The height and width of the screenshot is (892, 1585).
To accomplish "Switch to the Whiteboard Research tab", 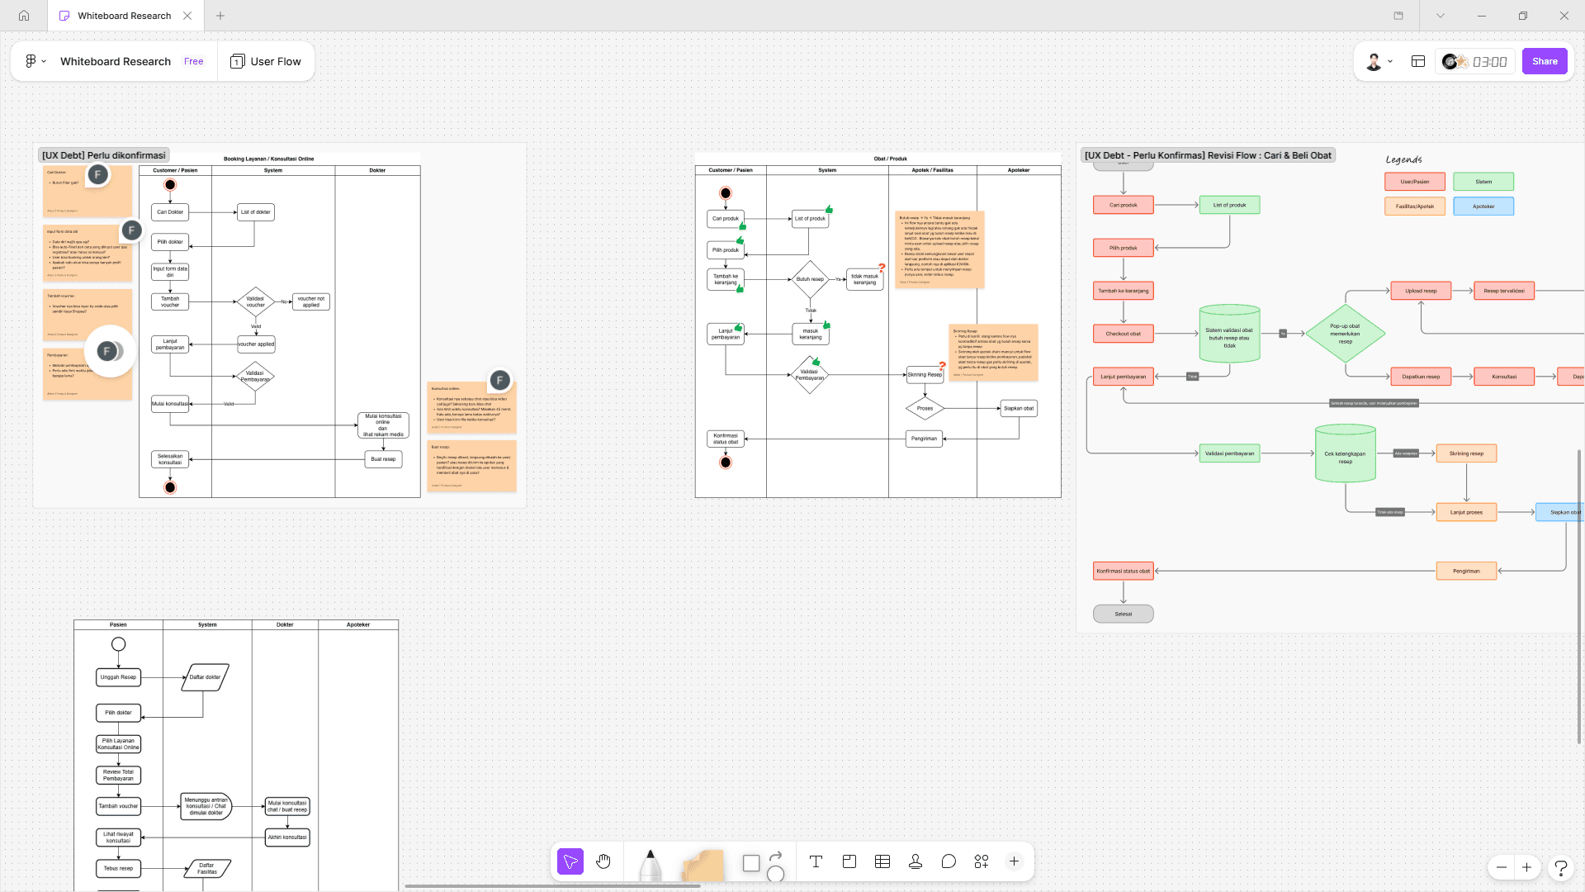I will [124, 16].
